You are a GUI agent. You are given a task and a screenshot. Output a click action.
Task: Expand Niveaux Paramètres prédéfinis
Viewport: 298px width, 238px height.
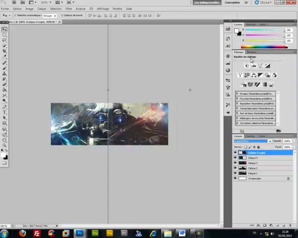[x=237, y=94]
